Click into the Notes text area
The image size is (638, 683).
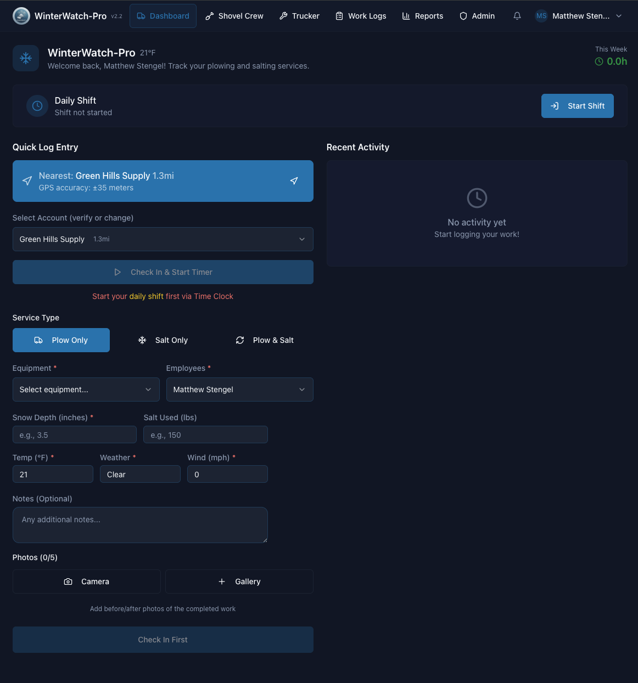(140, 525)
